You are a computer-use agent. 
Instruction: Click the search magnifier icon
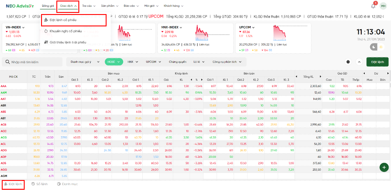(x=7, y=62)
